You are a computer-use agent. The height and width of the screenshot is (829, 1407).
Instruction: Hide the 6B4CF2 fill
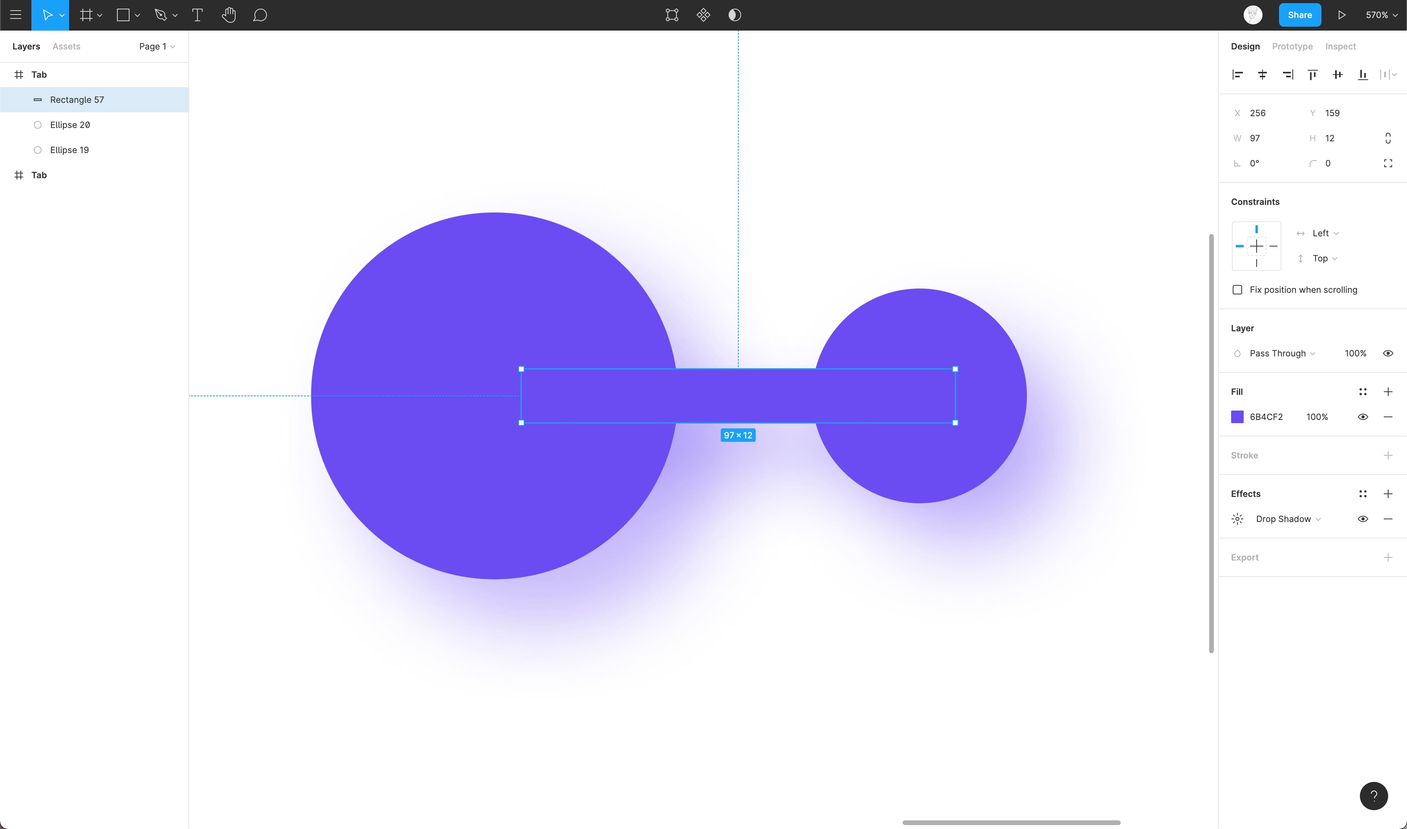pyautogui.click(x=1363, y=417)
